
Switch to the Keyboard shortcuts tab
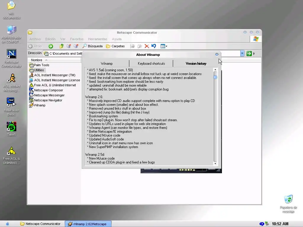pos(151,64)
